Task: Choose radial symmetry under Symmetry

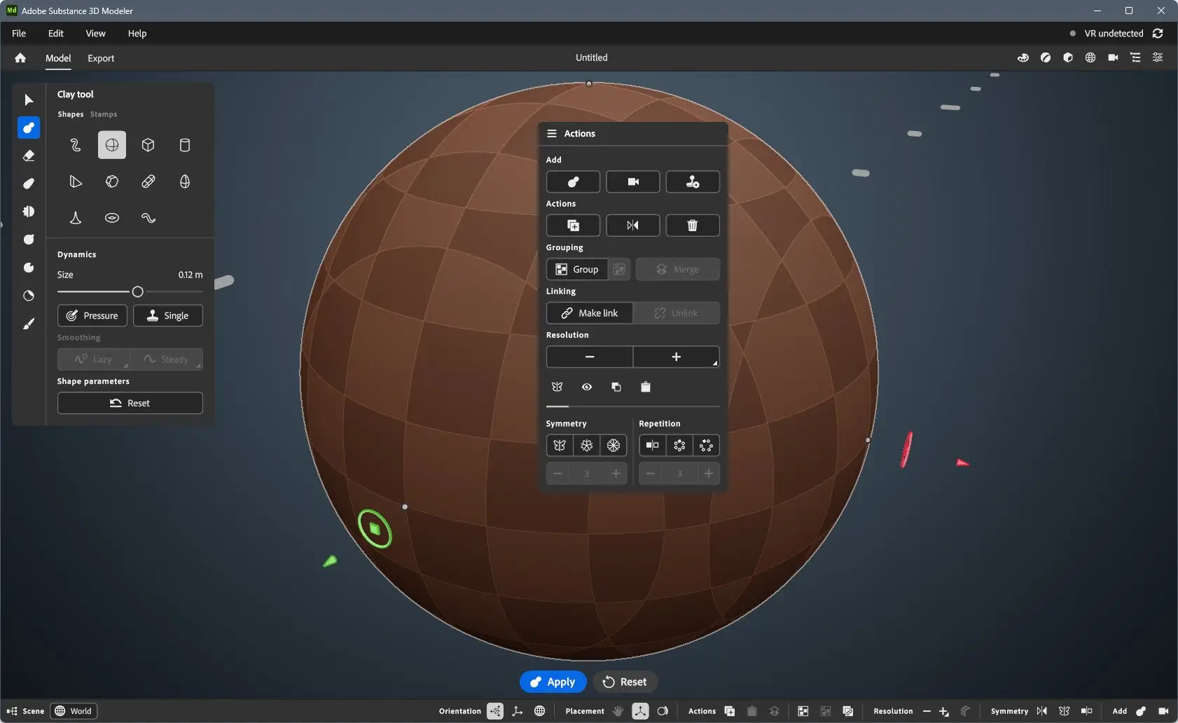Action: [588, 445]
